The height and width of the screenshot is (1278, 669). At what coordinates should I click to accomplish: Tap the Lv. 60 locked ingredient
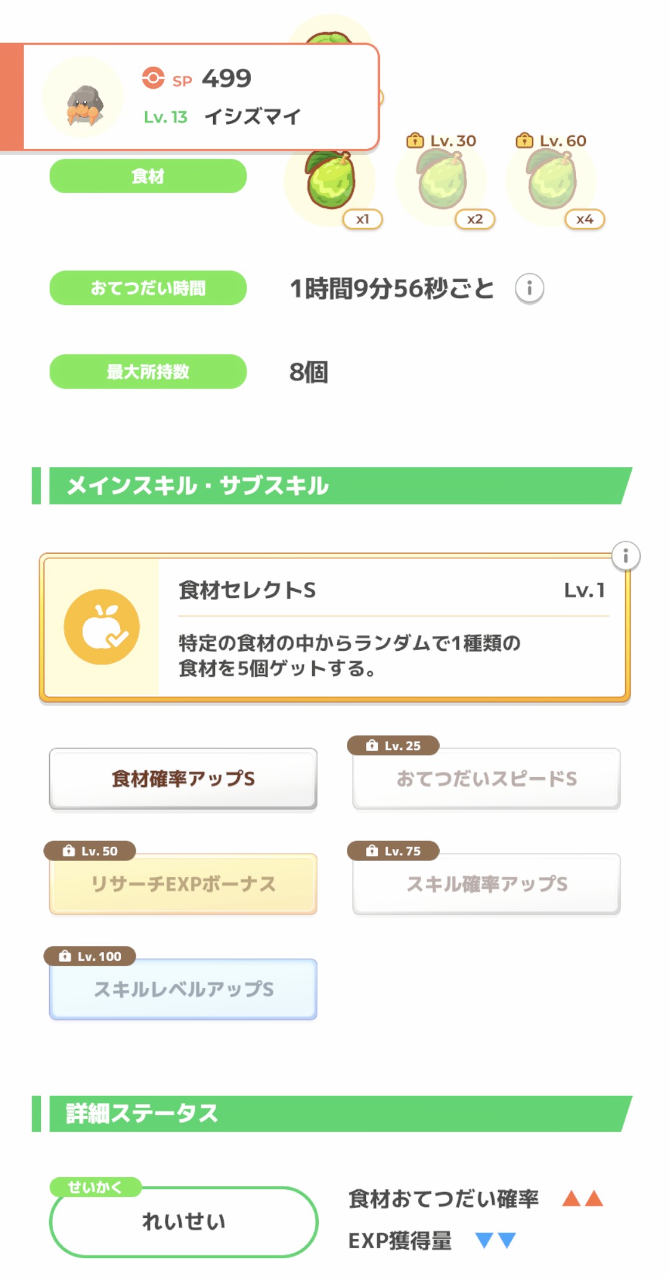click(551, 182)
